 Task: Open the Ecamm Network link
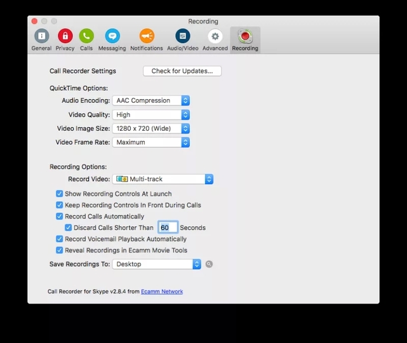(162, 292)
